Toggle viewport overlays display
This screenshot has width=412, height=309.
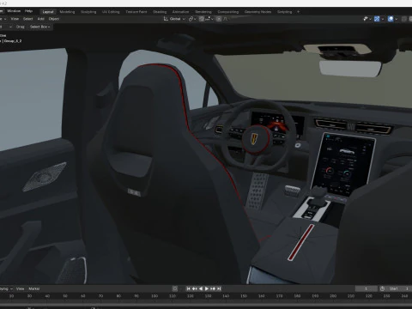(x=391, y=19)
